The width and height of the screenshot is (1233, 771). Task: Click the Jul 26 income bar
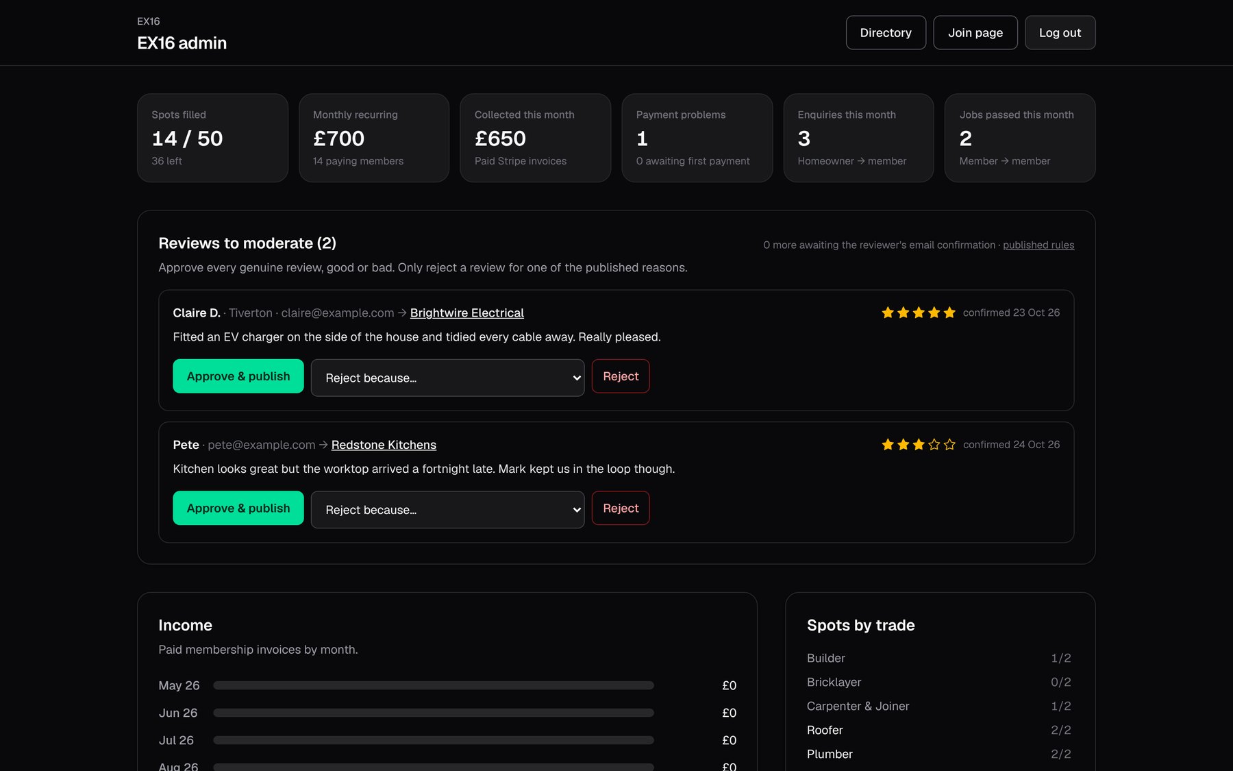click(434, 740)
